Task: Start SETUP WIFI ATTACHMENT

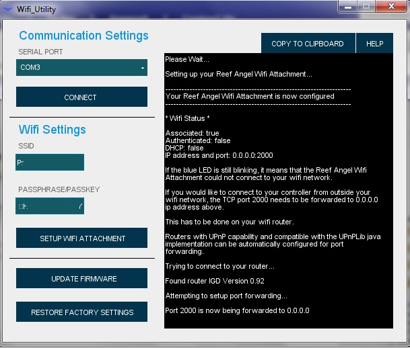Action: tap(81, 238)
